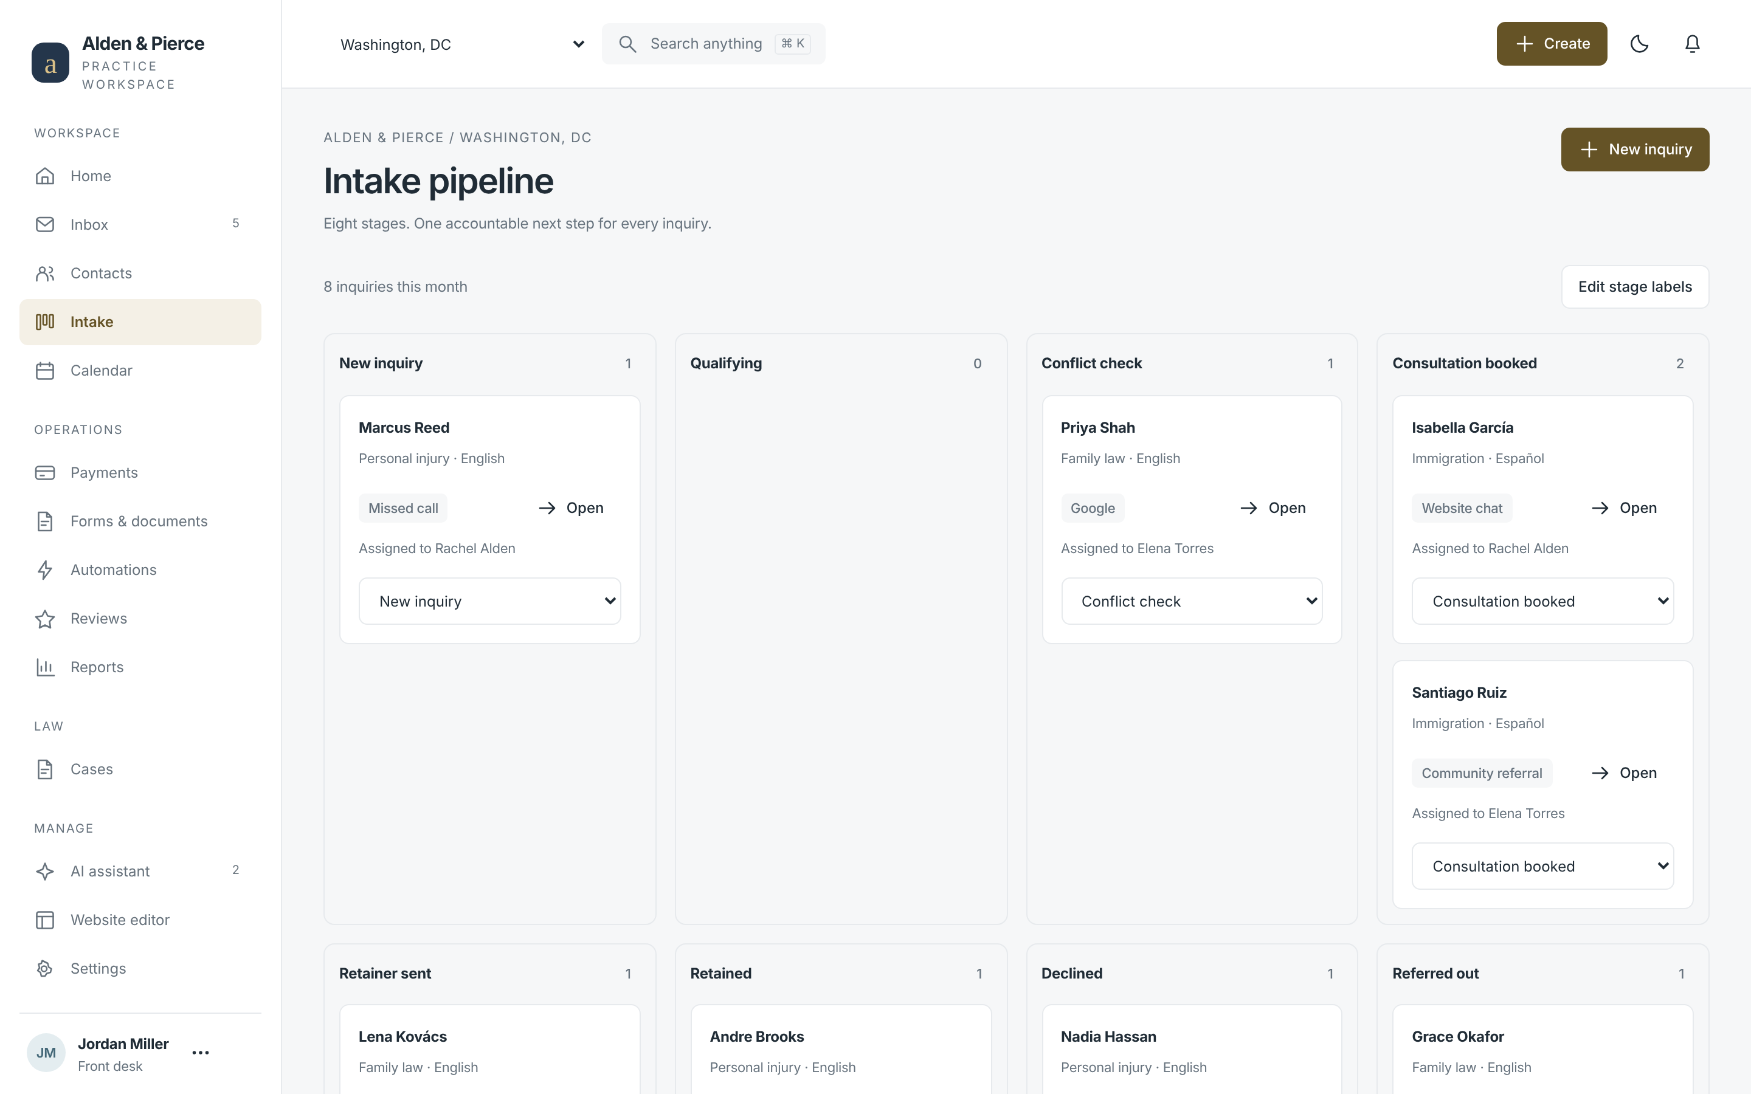Open Santiago Ruiz's inquiry

pyautogui.click(x=1624, y=772)
